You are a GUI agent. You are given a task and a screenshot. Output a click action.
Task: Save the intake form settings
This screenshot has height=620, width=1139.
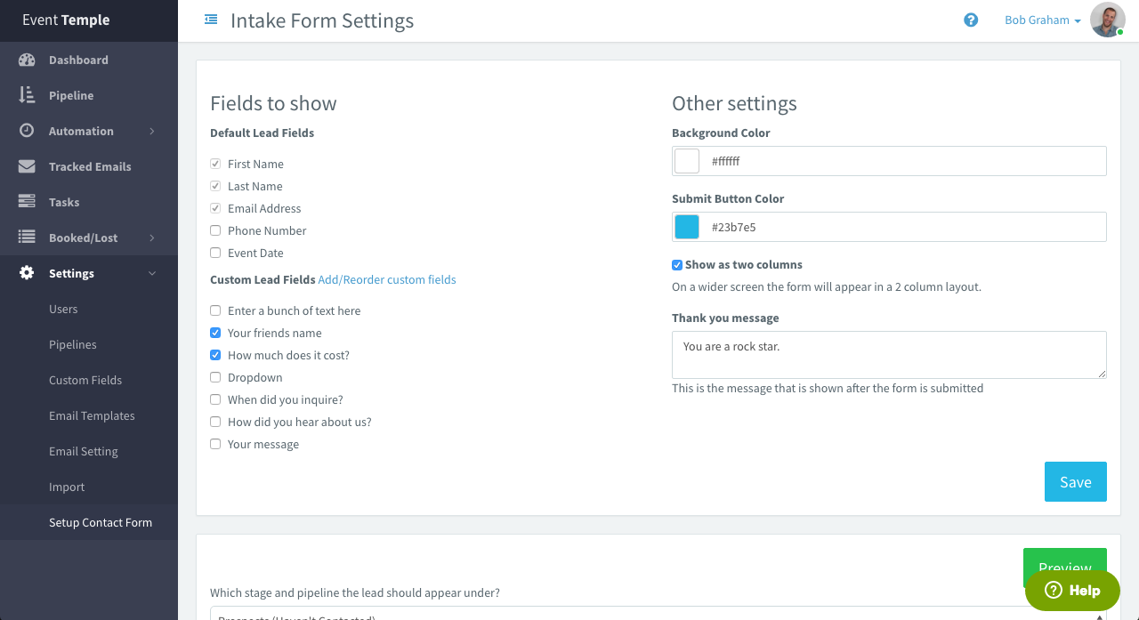[x=1075, y=481]
